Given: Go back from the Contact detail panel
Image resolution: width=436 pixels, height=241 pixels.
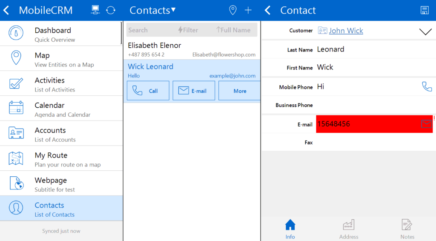Looking at the screenshot, I should tap(268, 10).
